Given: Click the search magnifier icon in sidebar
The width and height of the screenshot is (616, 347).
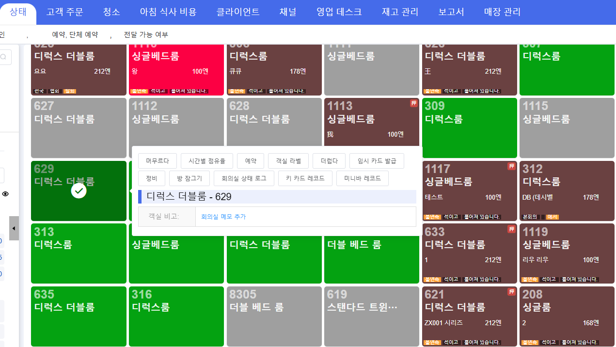Looking at the screenshot, I should click(x=4, y=57).
